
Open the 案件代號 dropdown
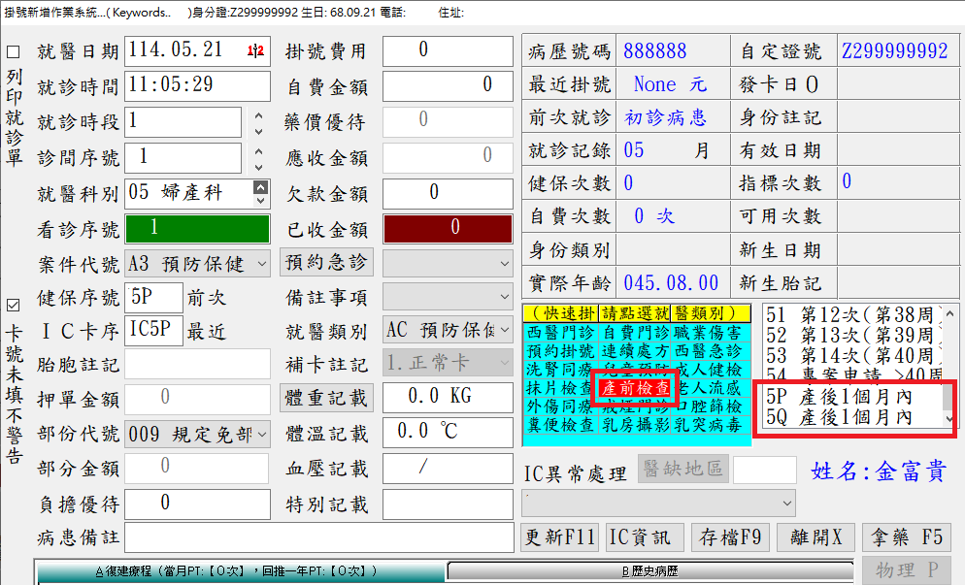(x=261, y=264)
